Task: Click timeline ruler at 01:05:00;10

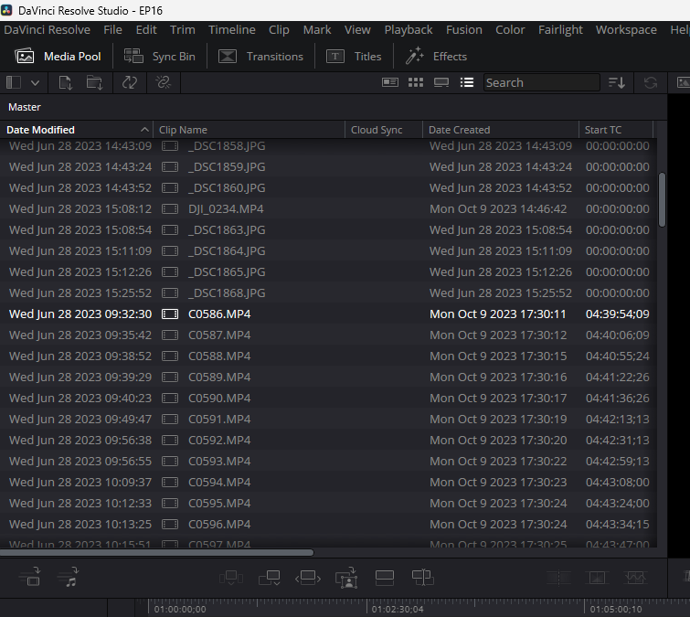Action: tap(616, 609)
